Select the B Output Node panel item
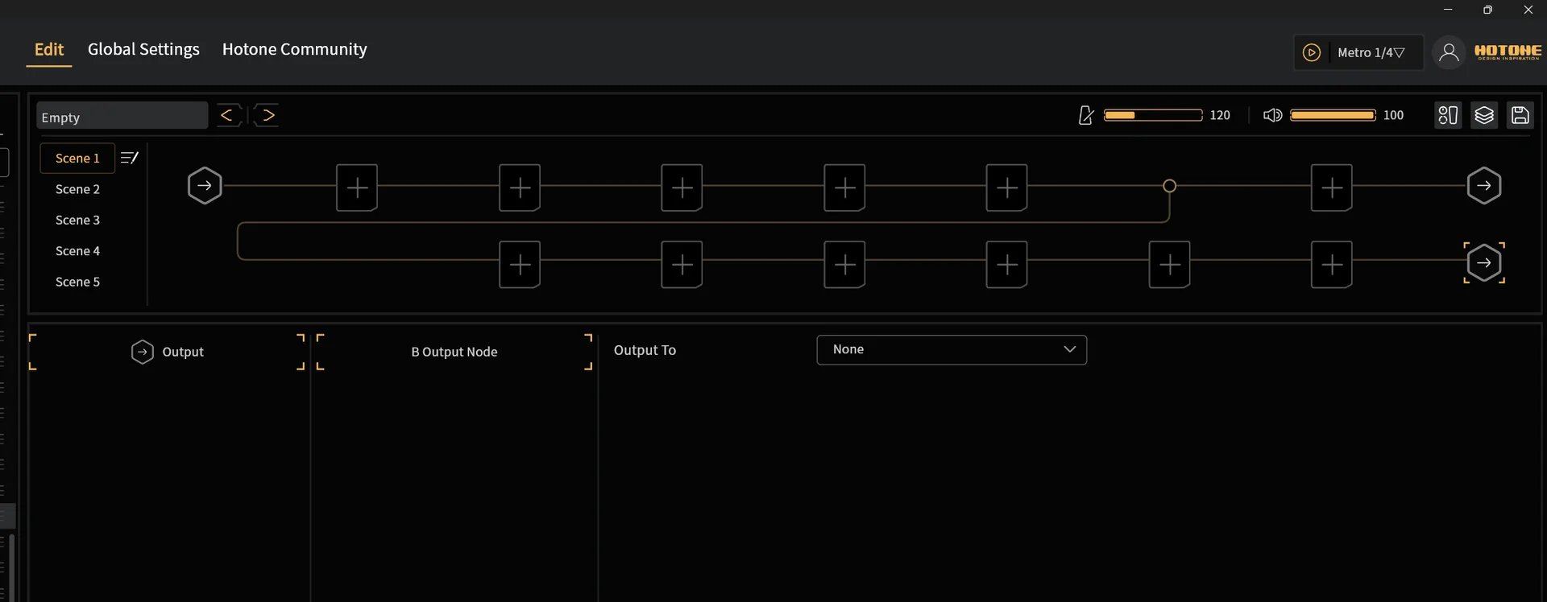 [454, 352]
